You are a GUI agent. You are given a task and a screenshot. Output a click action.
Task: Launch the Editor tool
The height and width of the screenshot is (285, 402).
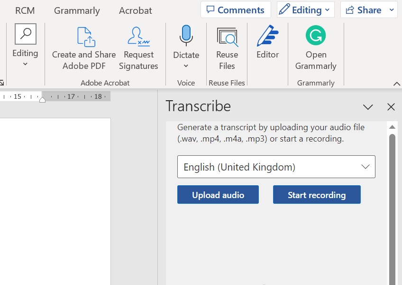267,36
